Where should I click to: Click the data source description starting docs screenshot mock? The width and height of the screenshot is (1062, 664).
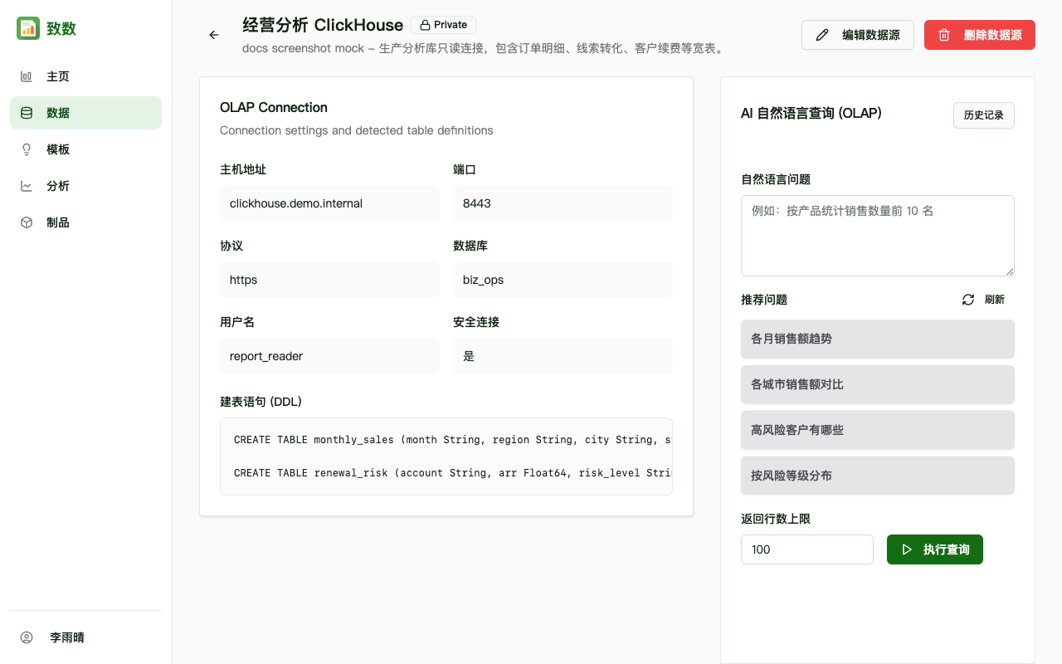pos(485,48)
